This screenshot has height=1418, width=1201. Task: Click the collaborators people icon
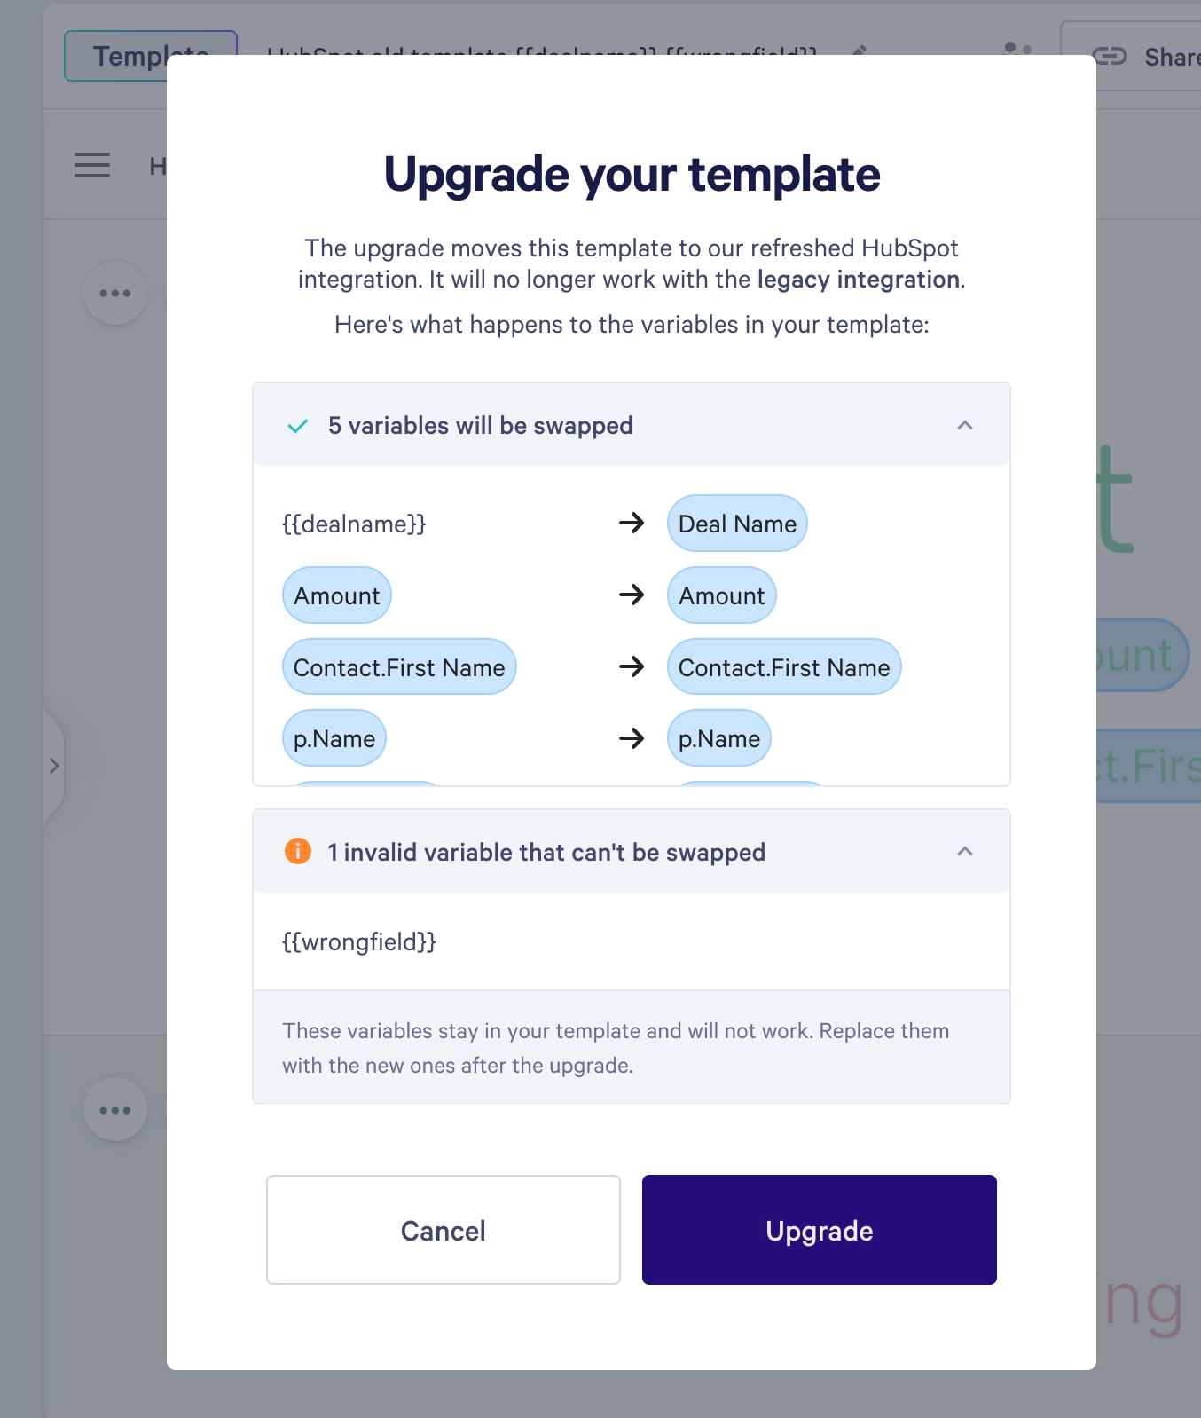point(1017,49)
